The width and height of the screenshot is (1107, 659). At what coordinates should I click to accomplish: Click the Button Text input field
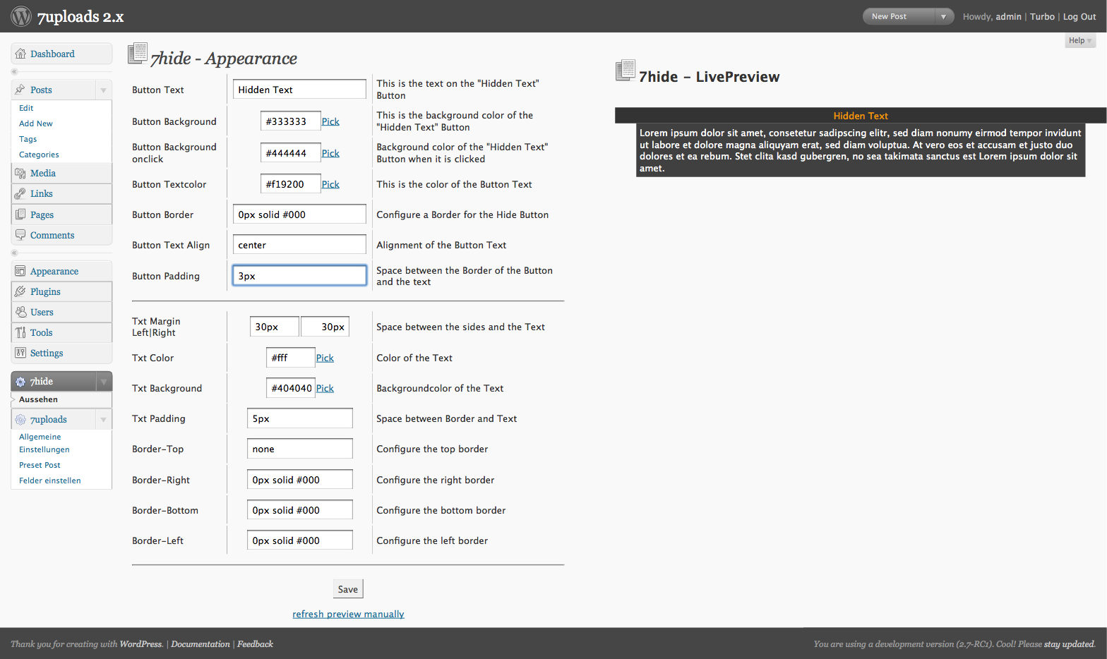click(299, 90)
